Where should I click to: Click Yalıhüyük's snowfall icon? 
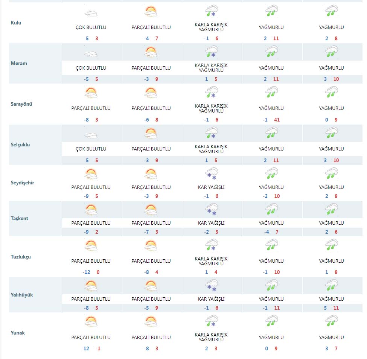(211, 286)
